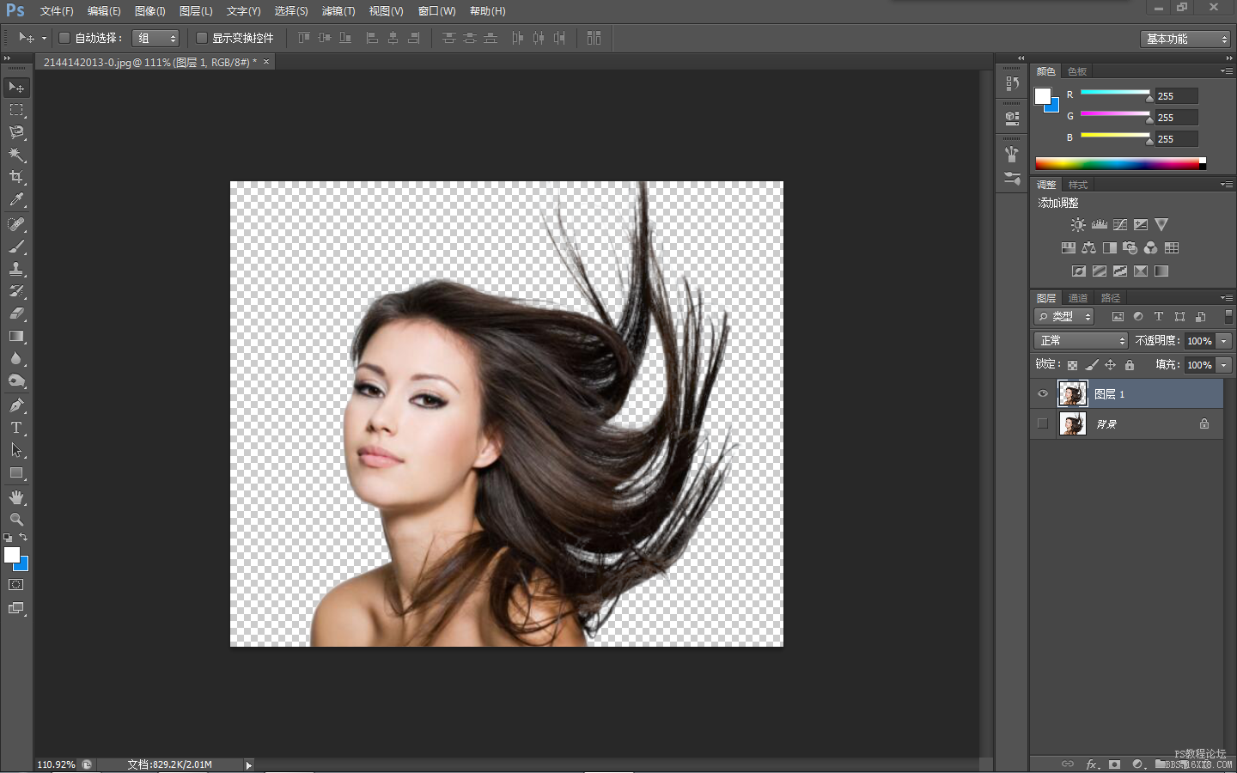
Task: Switch to 色板 tab
Action: click(x=1077, y=71)
